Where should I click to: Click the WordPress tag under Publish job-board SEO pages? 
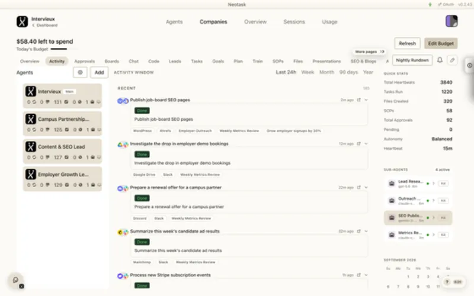142,131
